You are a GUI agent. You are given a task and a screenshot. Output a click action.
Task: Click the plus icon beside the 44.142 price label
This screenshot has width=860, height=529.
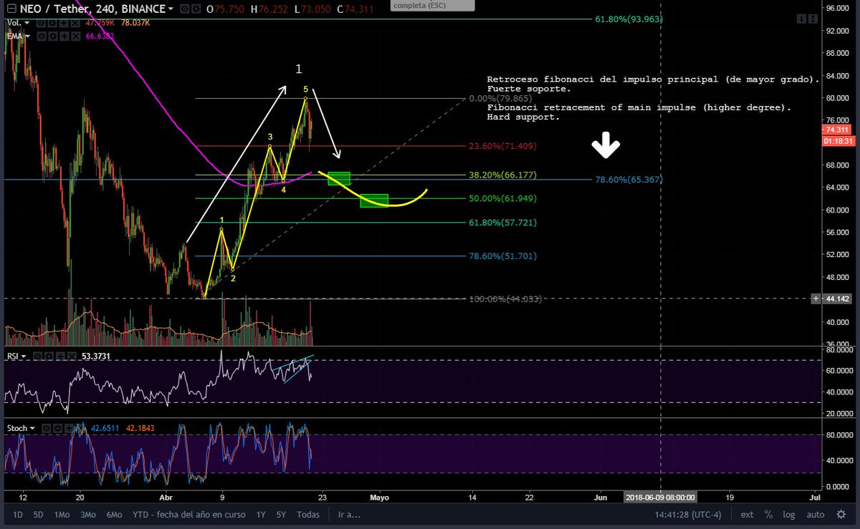point(816,298)
